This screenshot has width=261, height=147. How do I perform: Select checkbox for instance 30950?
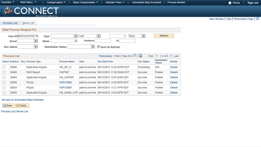[x=4, y=93]
